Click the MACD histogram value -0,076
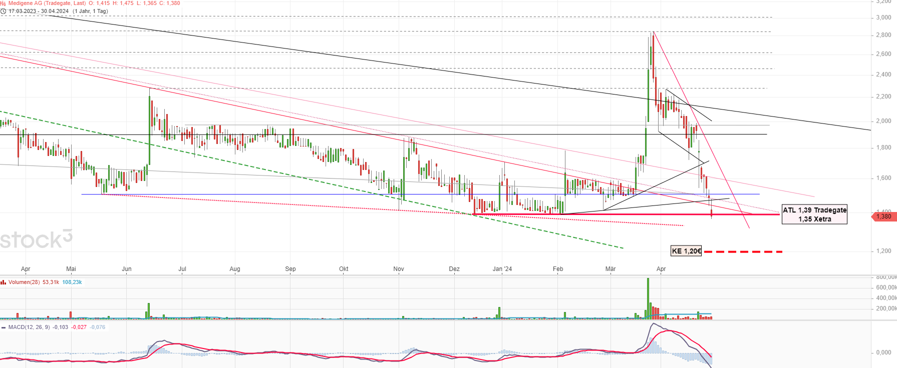The width and height of the screenshot is (897, 368). pyautogui.click(x=98, y=327)
